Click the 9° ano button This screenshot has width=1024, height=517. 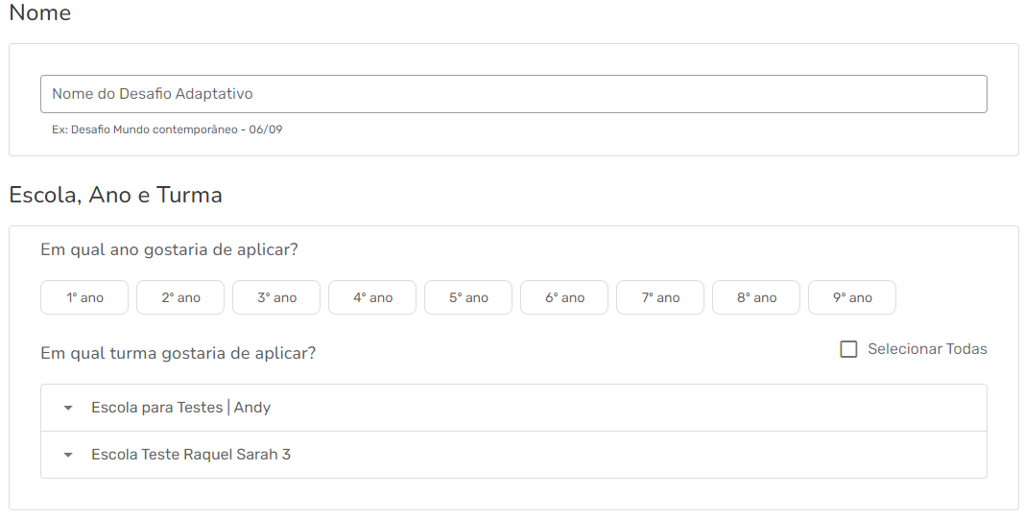pos(852,297)
